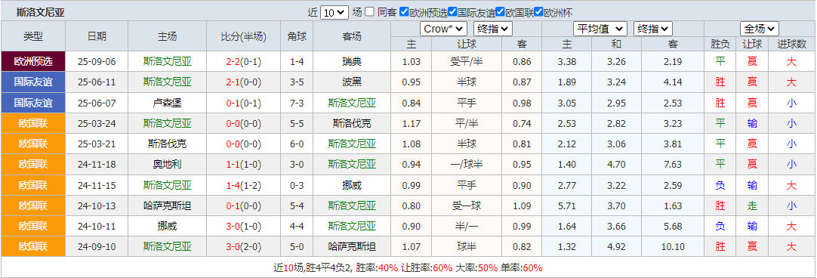Viewport: 817px width, 278px height.
Task: Click 瑞典 away team in 25-09-06 row
Action: point(352,61)
